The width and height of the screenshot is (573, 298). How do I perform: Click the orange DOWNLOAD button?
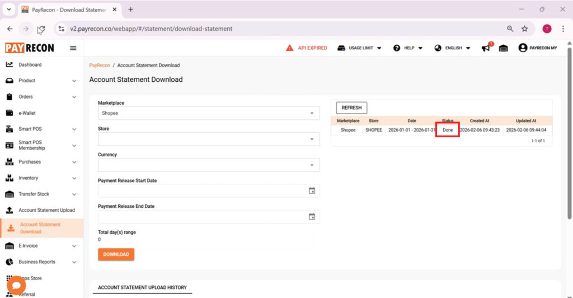[116, 254]
